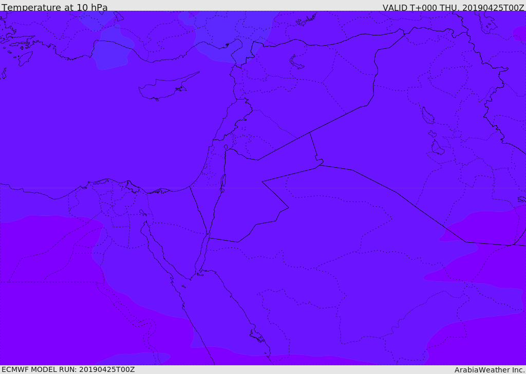The height and width of the screenshot is (374, 526).
Task: Click the 'ECMWF MODEL RUN: 20190425T00Z' footer text
Action: click(68, 370)
